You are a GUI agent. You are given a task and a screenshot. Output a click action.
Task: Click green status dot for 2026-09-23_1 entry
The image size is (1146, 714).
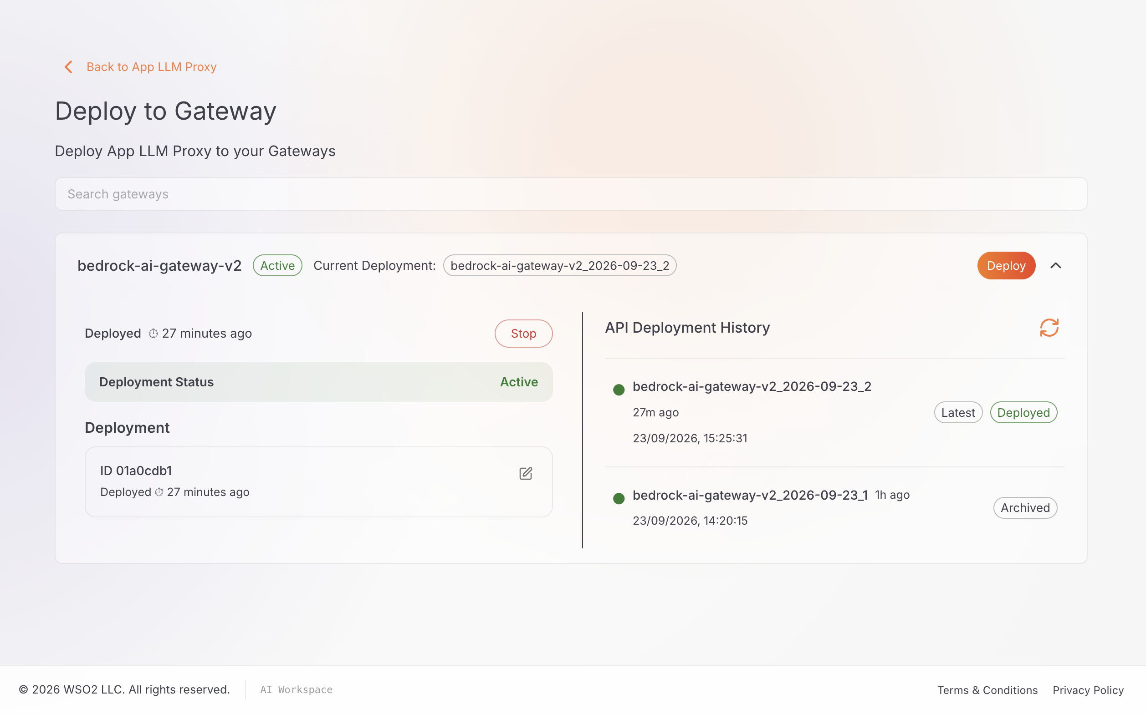pos(619,498)
